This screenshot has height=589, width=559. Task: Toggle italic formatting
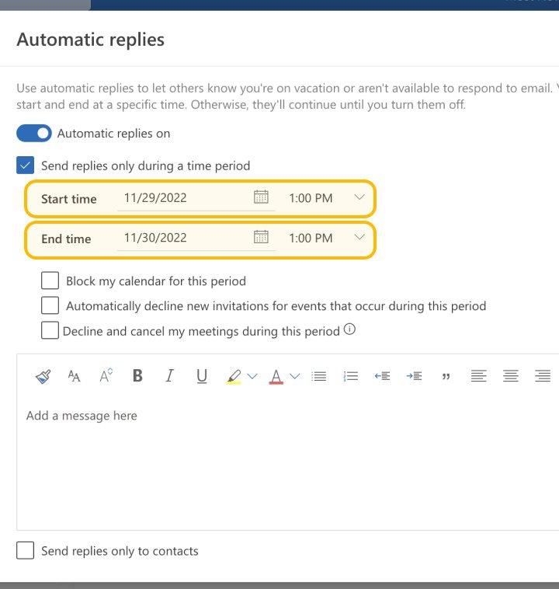pyautogui.click(x=170, y=375)
